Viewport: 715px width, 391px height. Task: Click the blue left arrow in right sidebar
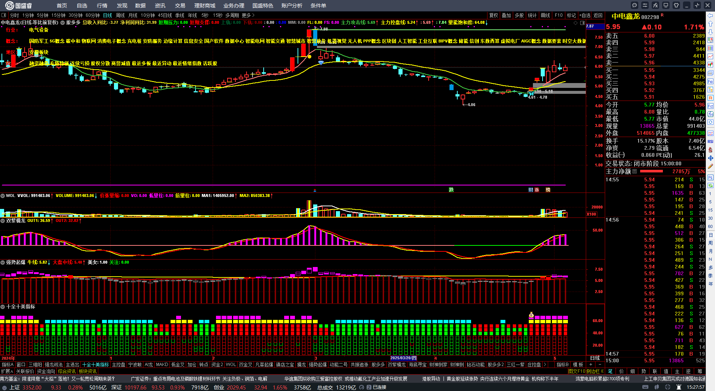click(x=711, y=15)
